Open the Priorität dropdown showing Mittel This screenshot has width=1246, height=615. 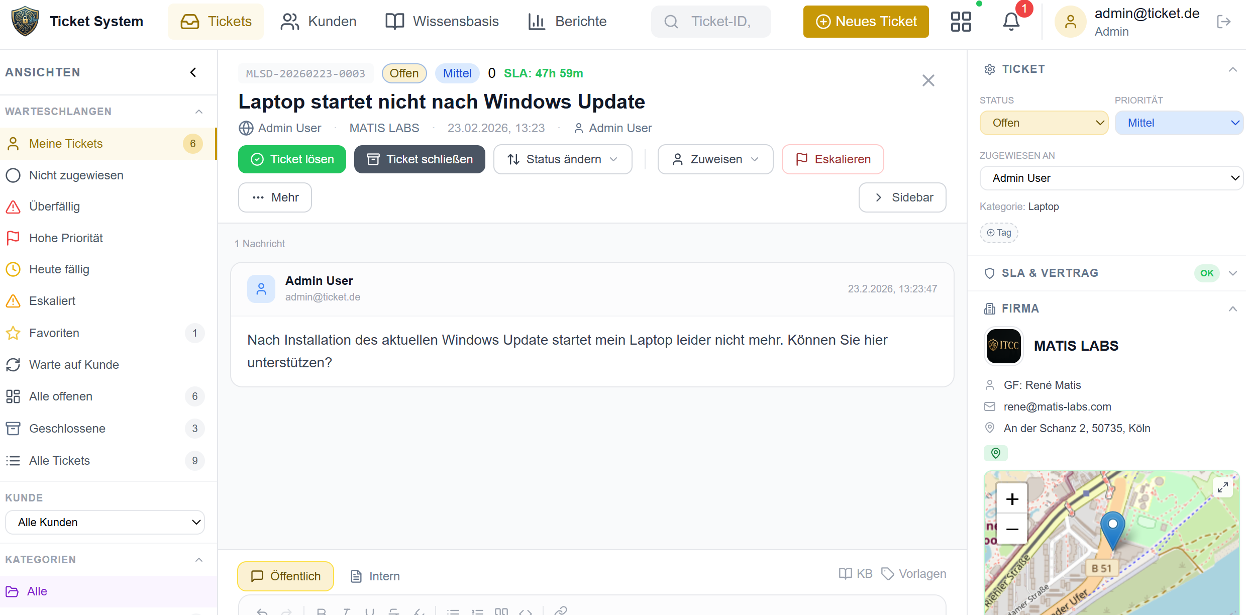coord(1179,123)
